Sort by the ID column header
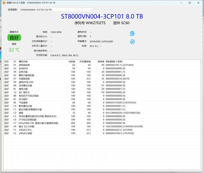Image resolution: width=204 pixels, height=173 pixels. click(x=15, y=62)
